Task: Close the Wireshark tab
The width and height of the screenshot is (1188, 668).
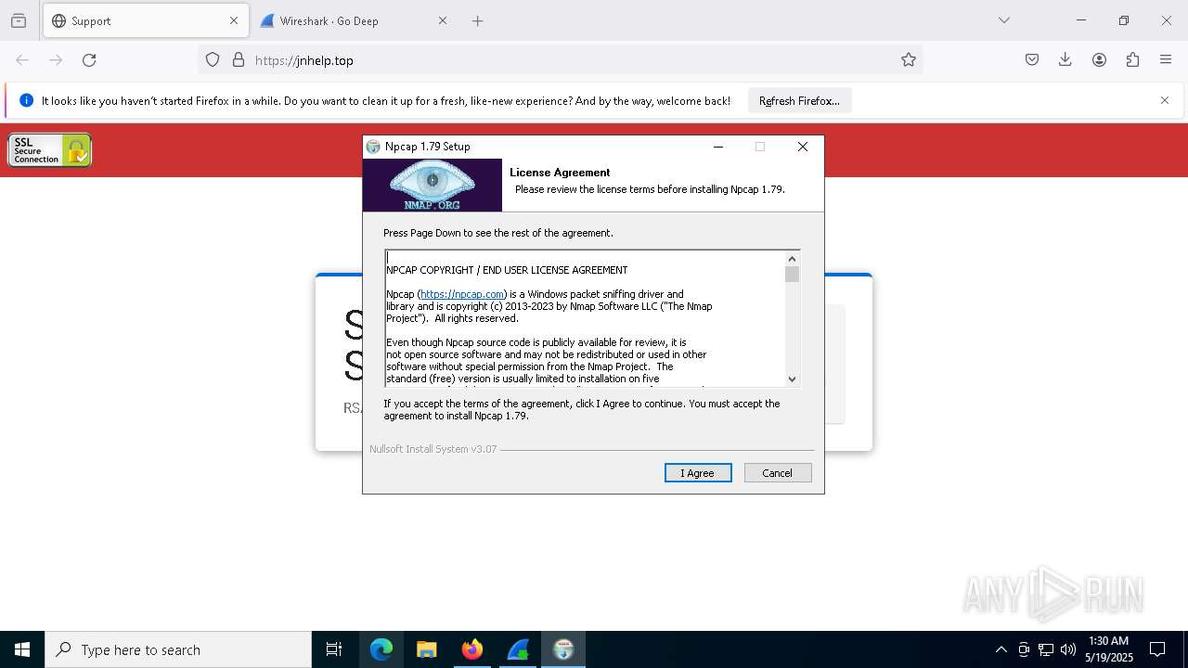Action: 443,20
